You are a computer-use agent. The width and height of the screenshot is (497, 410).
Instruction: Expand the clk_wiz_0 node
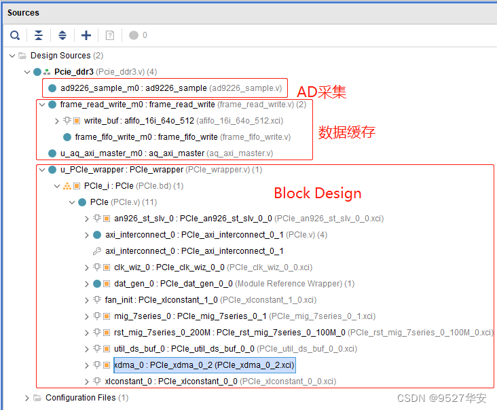(x=86, y=267)
